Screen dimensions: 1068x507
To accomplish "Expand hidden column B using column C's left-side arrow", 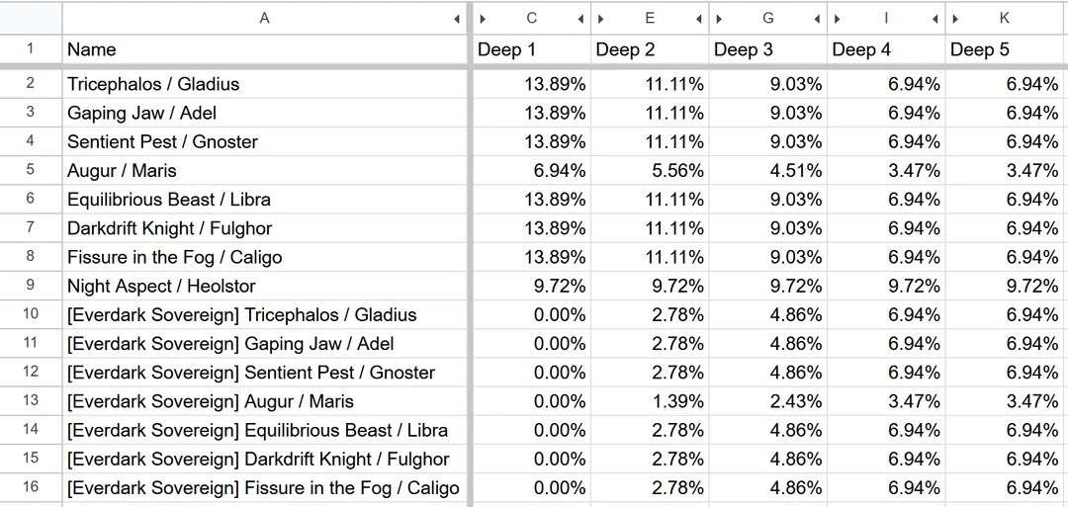I will 483,19.
